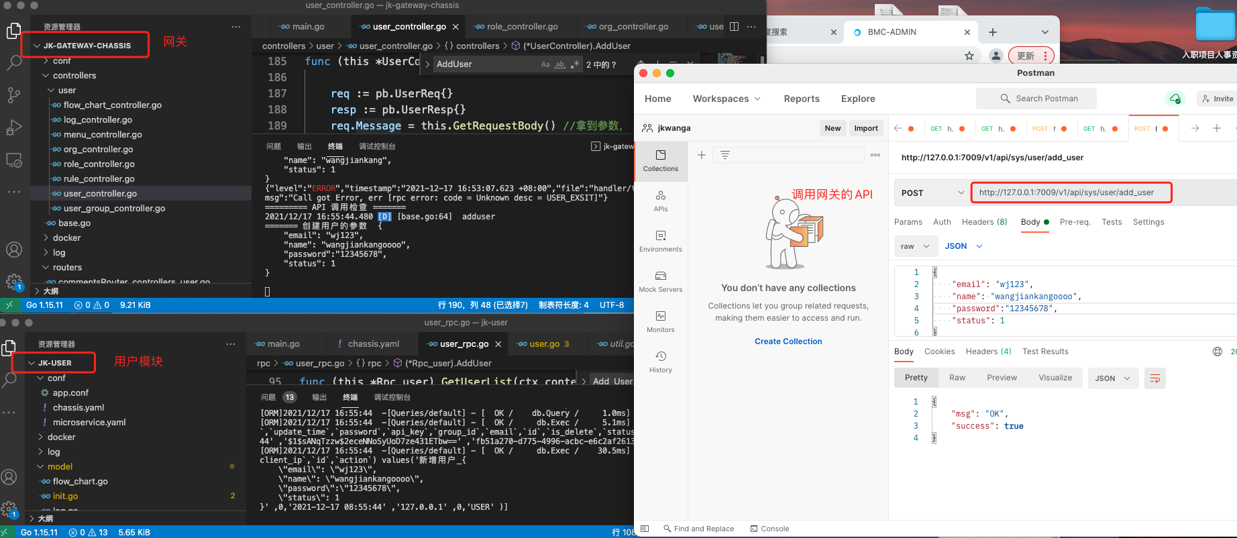Click Postman sync cloud status icon

1175,99
